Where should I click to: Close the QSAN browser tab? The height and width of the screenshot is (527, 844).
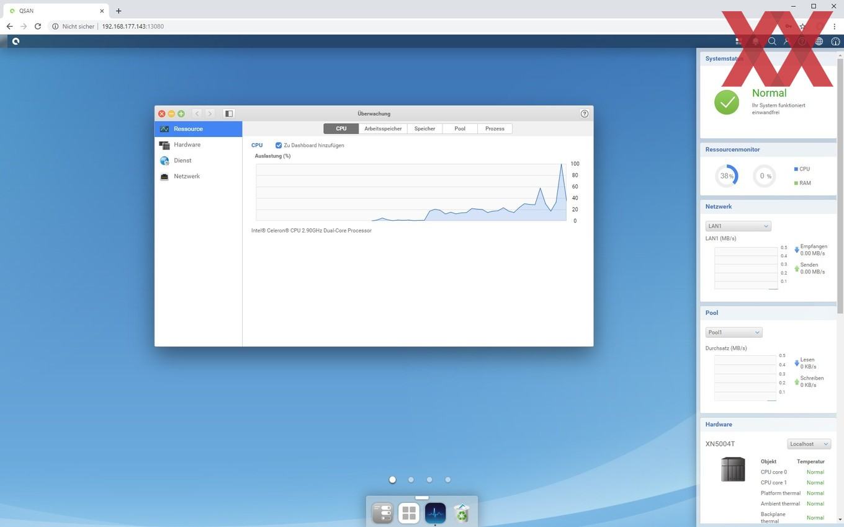tap(102, 11)
